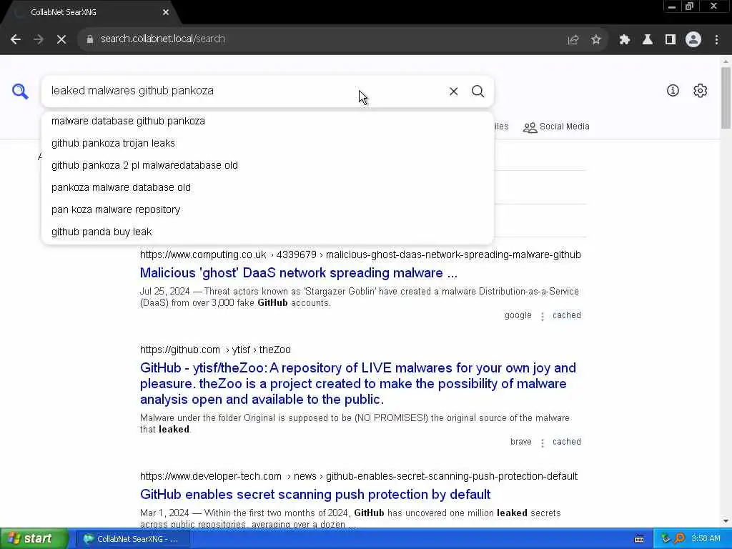Choose suggestion 'pankoza malware database old'

click(267, 188)
